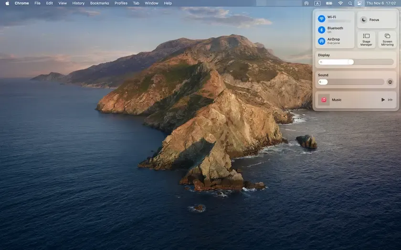The width and height of the screenshot is (401, 250).
Task: Click the Music label in Now Playing
Action: pos(337,100)
